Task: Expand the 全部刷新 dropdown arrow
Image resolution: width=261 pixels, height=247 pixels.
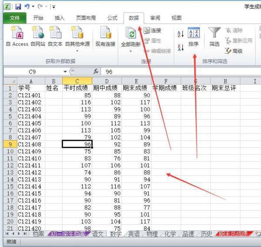Action: 131,51
